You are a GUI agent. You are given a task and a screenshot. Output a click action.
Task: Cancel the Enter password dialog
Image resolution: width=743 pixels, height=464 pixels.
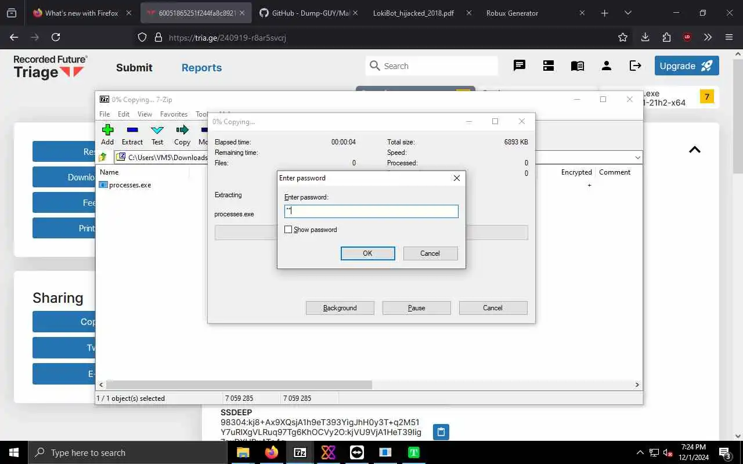point(430,253)
